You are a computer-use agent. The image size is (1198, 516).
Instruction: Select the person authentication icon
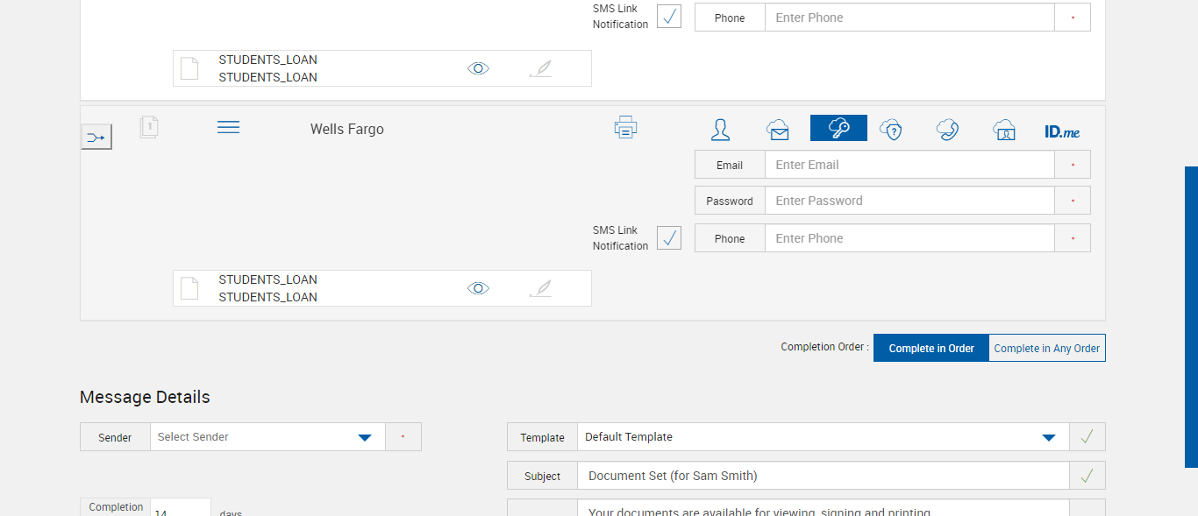click(720, 130)
